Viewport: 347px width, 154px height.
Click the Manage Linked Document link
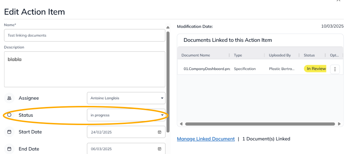click(x=206, y=139)
